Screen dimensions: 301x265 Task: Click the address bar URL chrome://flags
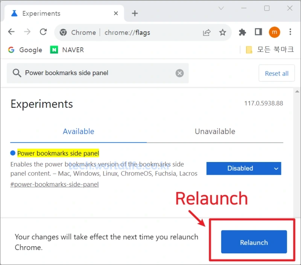pyautogui.click(x=127, y=32)
